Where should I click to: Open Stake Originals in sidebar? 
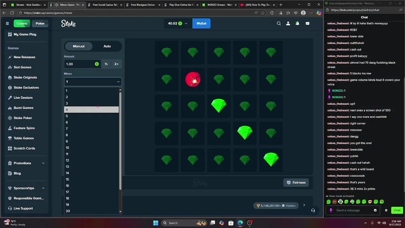coord(25,77)
